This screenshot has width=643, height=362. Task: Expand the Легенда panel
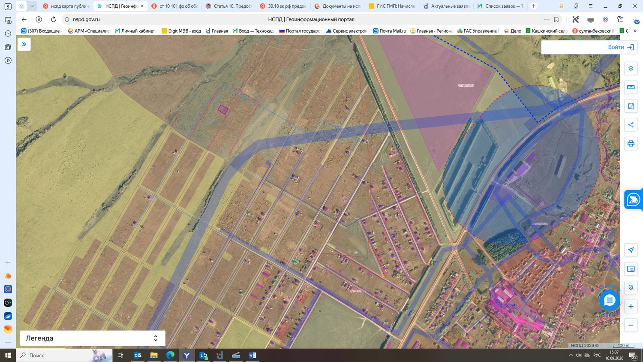[x=93, y=338]
